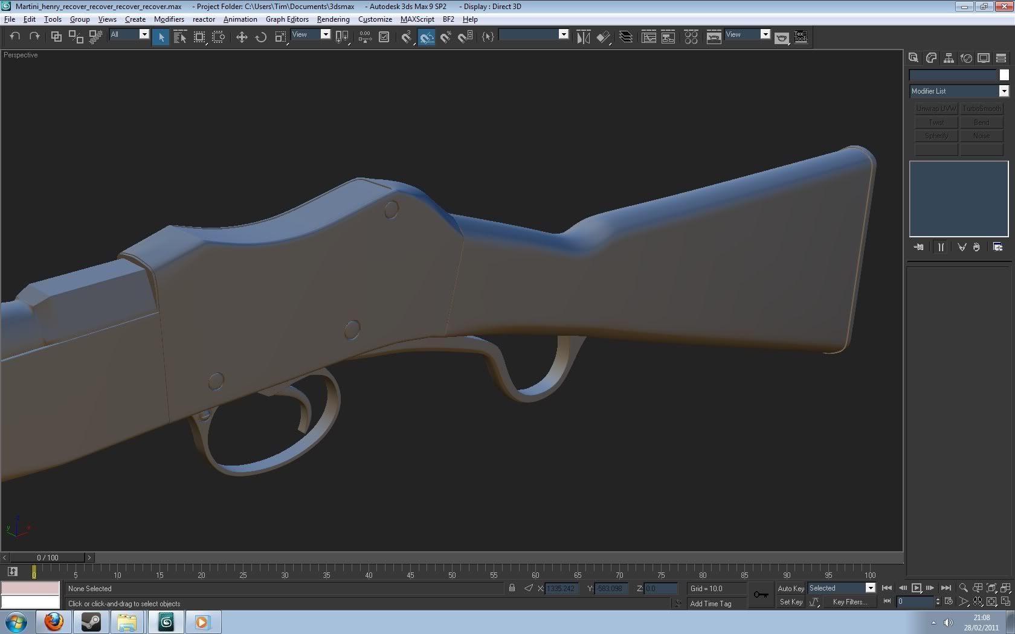
Task: Click the Mirror tool icon
Action: 583,37
